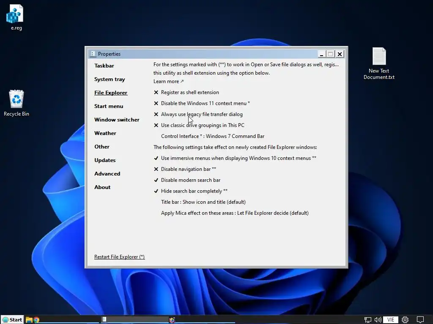433x324 pixels.
Task: Click Restart File Explorer link
Action: pos(119,257)
